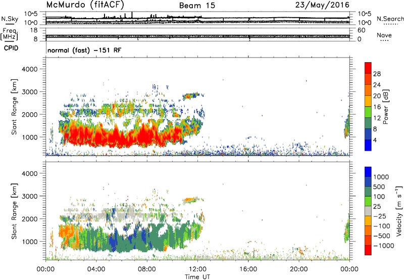This screenshot has height=280, width=404.
Task: Click the Beam 15 label
Action: coord(197,6)
